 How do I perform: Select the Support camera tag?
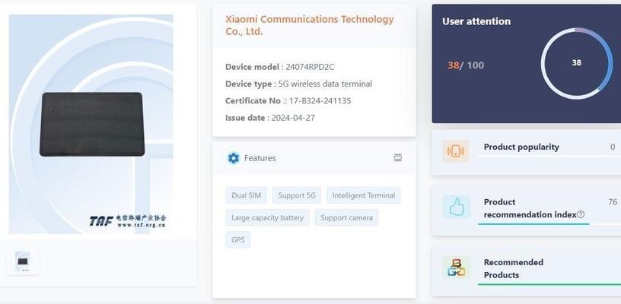click(x=346, y=217)
